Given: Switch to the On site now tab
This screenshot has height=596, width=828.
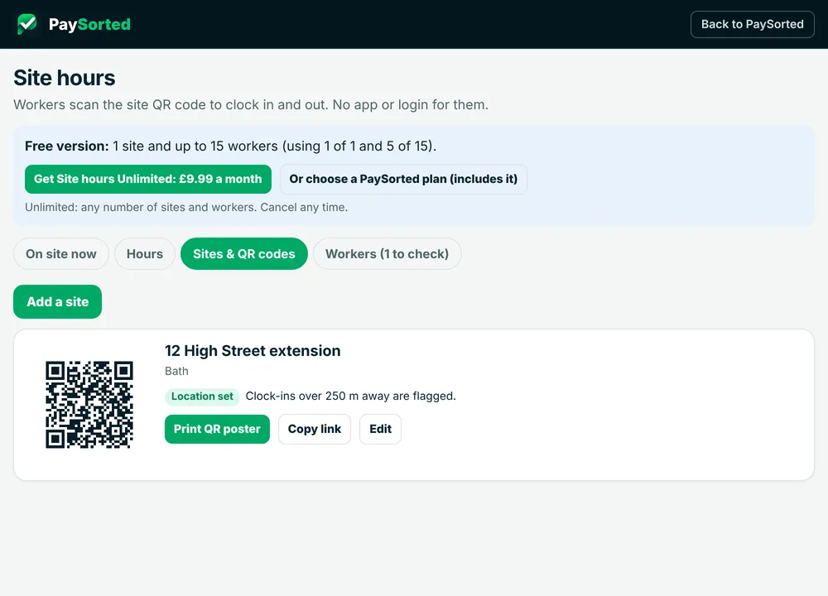Looking at the screenshot, I should point(61,254).
